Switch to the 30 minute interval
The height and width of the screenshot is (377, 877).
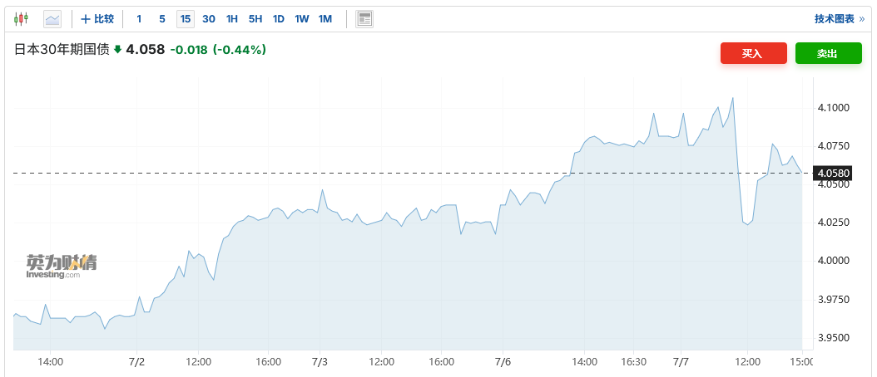tap(209, 19)
